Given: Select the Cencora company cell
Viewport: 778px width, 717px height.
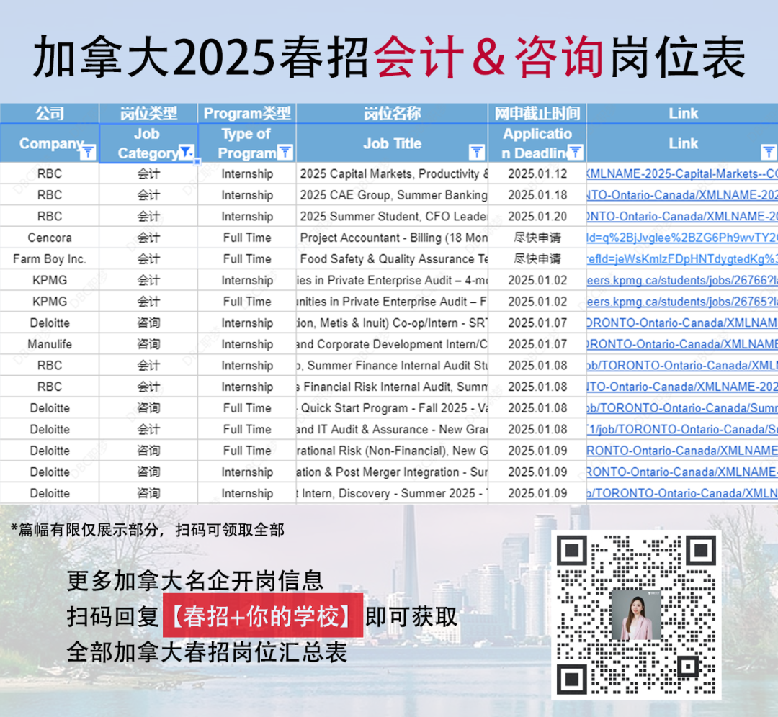Looking at the screenshot, I should tap(50, 238).
